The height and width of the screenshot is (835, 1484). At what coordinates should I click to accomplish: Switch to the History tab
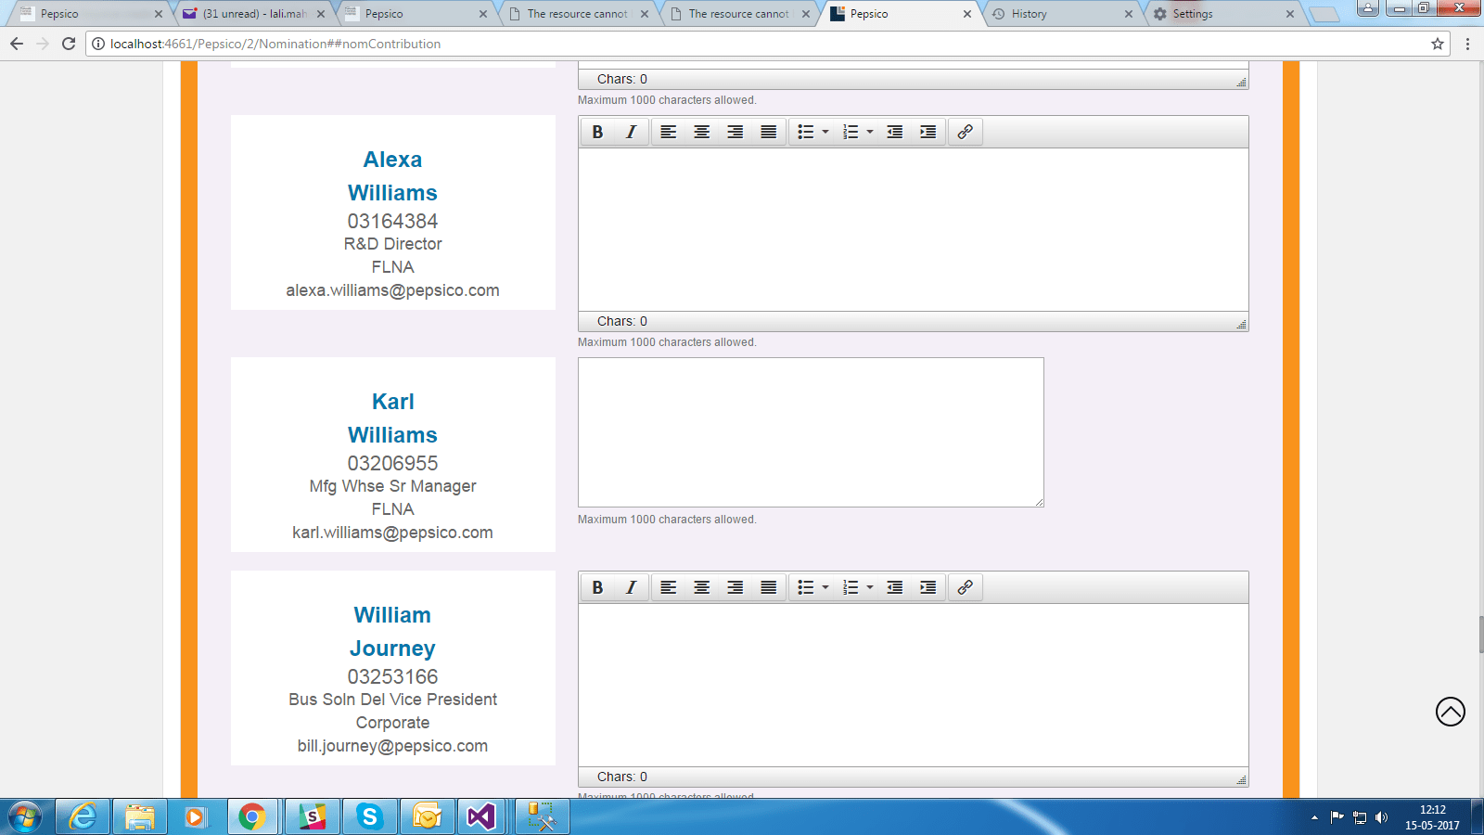(x=1061, y=14)
